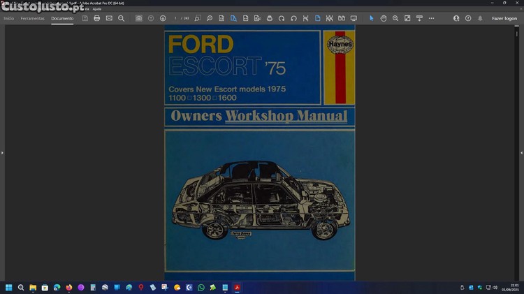
Task: Select the Hand pan tool
Action: [x=384, y=18]
